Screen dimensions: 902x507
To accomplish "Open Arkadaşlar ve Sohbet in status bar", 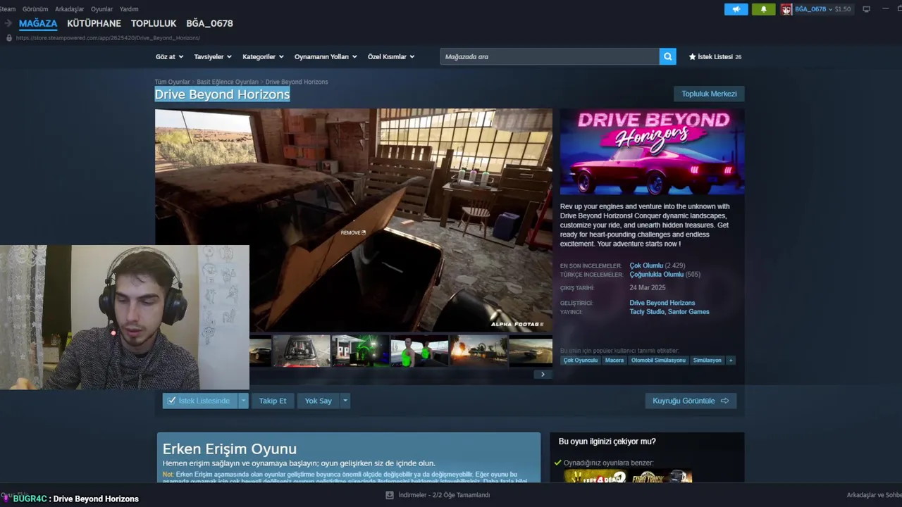I will coord(874,495).
